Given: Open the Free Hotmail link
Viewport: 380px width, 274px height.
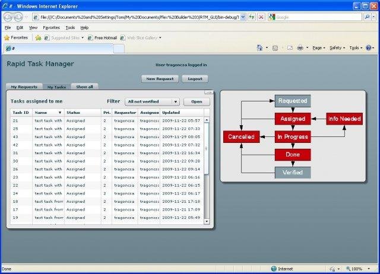Looking at the screenshot, I should click(x=102, y=38).
